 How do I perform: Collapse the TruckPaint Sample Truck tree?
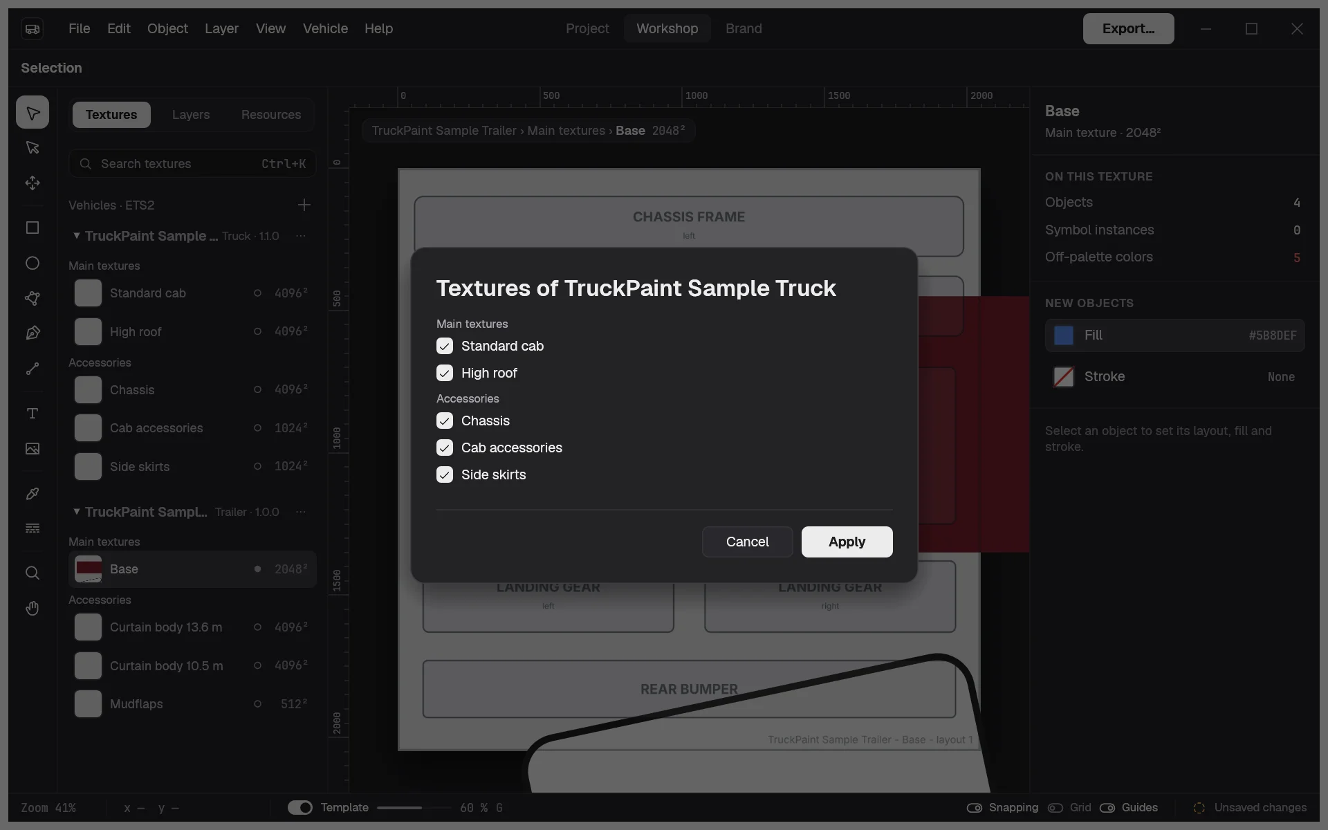coord(76,235)
